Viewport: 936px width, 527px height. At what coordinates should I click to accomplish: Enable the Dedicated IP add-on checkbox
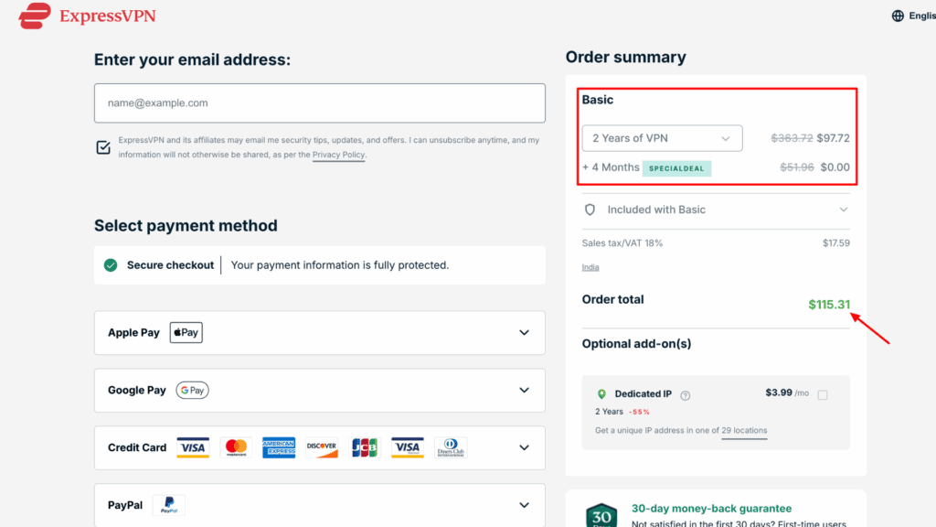(x=822, y=393)
